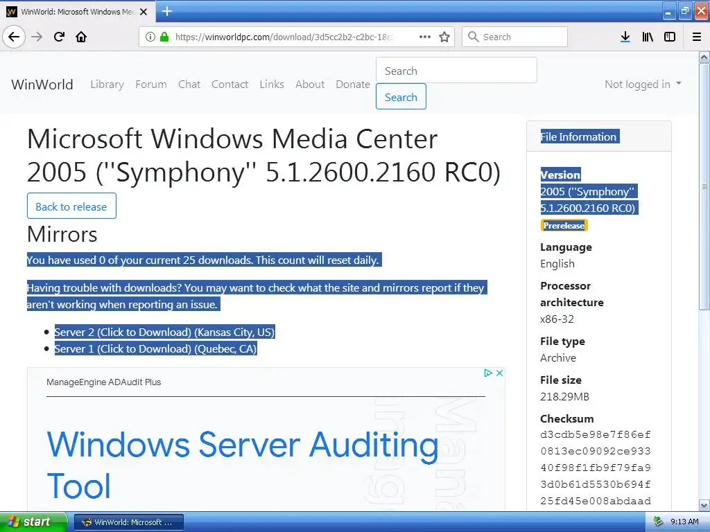The width and height of the screenshot is (710, 532).
Task: Click the URL address bar text
Action: point(284,37)
